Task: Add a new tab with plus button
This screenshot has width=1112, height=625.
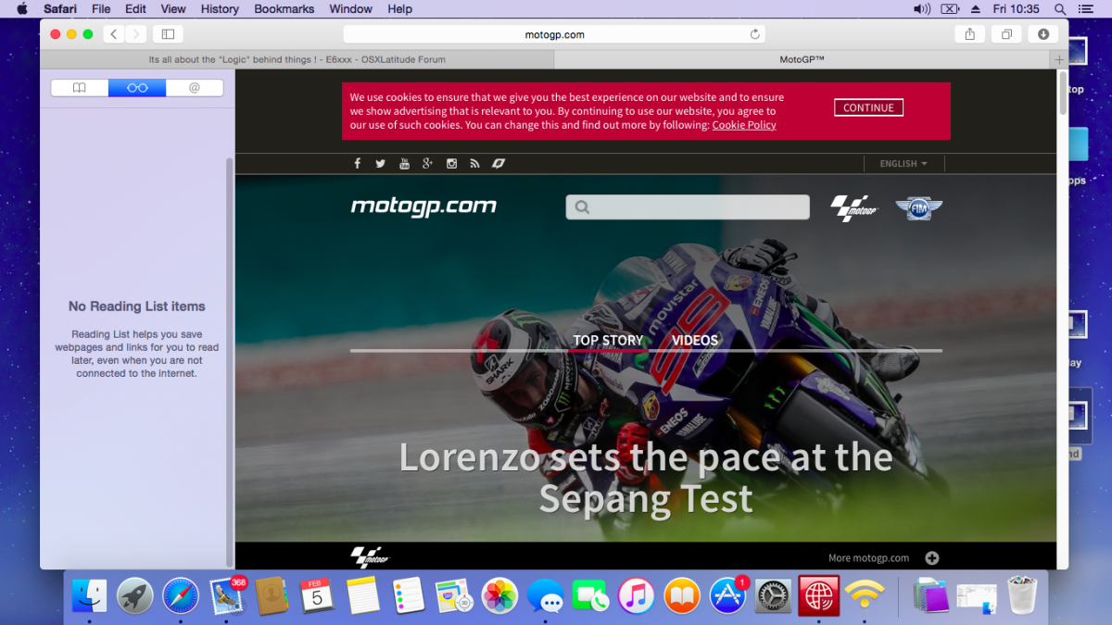Action: [x=1059, y=59]
